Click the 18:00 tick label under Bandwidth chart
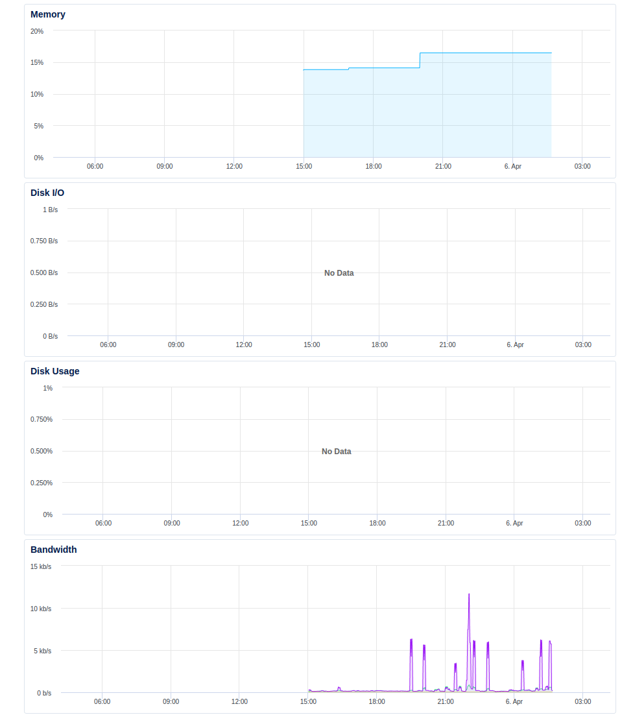The width and height of the screenshot is (622, 715). coord(377,701)
